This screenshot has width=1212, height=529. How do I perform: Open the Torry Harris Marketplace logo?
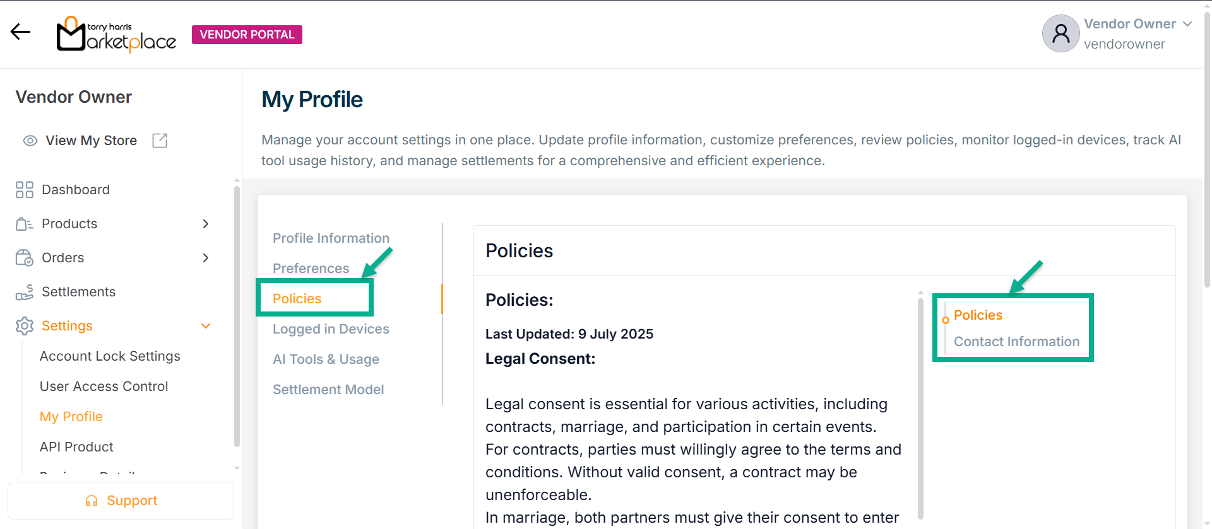click(x=117, y=34)
